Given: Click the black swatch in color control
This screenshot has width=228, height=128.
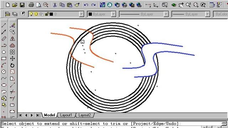Looking at the screenshot, I should 90,14.
